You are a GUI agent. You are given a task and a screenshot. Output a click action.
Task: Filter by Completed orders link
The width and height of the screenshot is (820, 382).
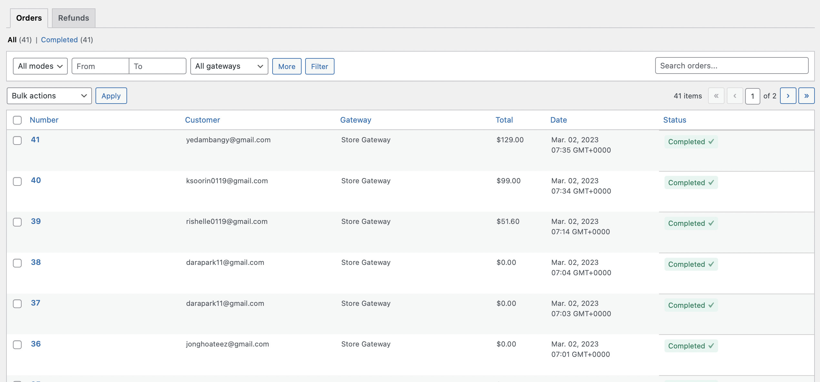point(59,40)
